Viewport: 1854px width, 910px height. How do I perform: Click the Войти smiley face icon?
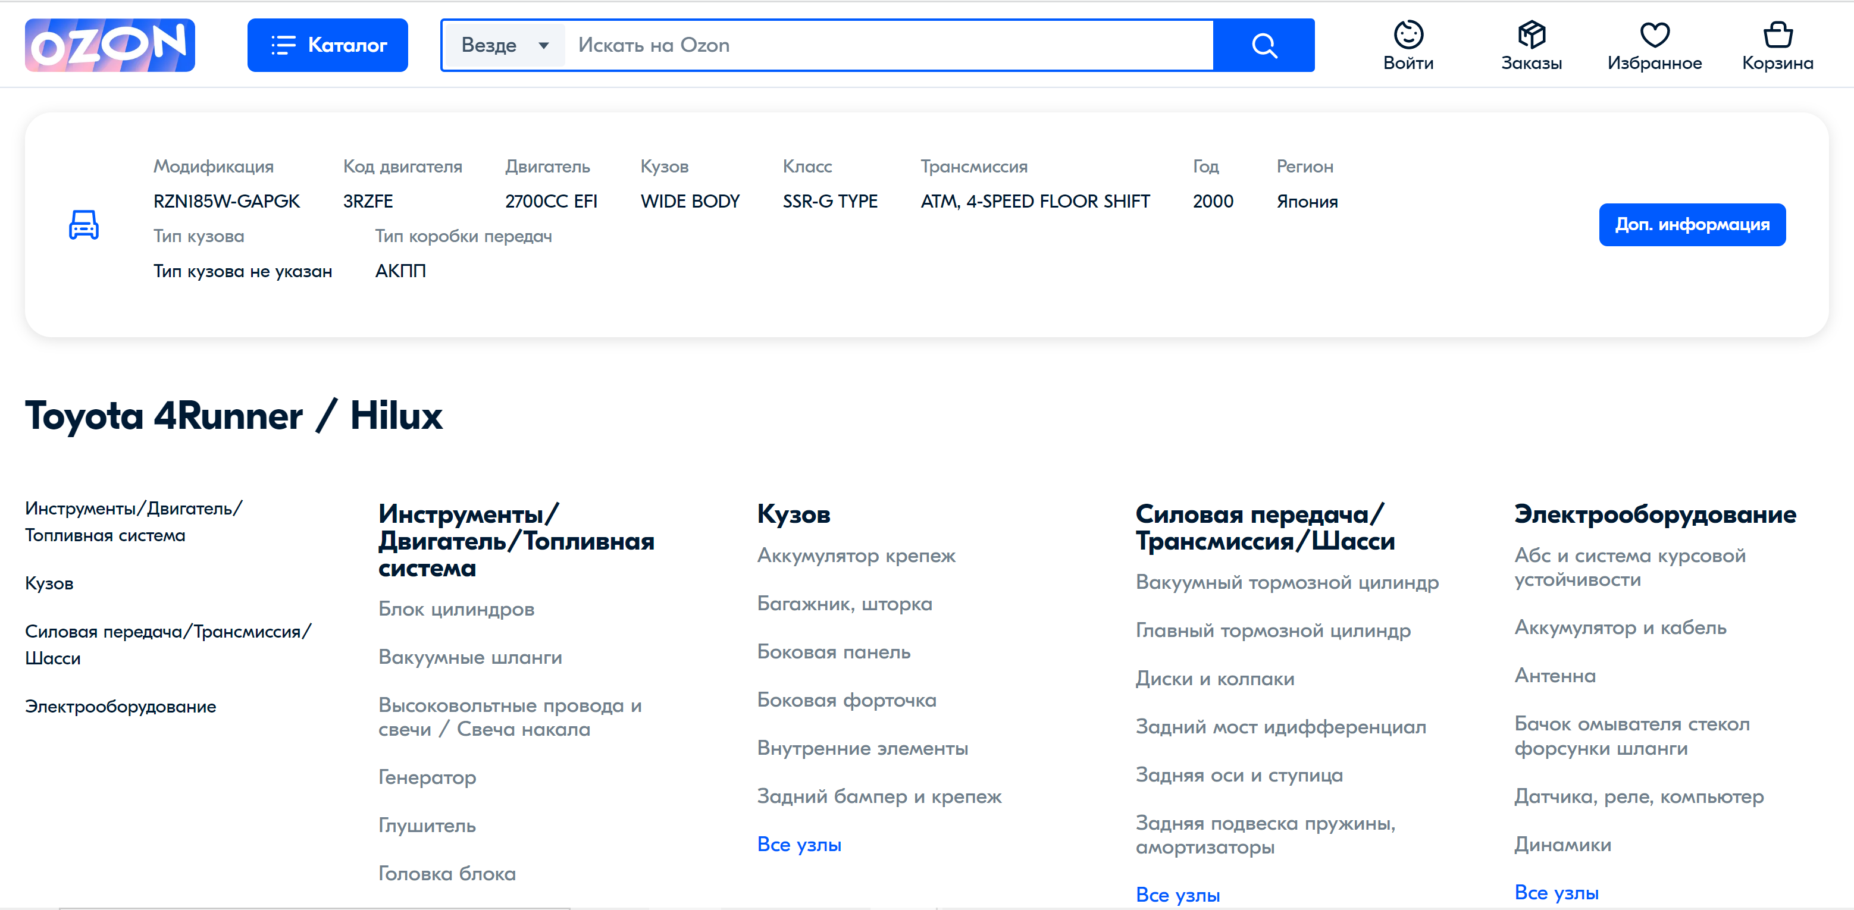(x=1408, y=34)
